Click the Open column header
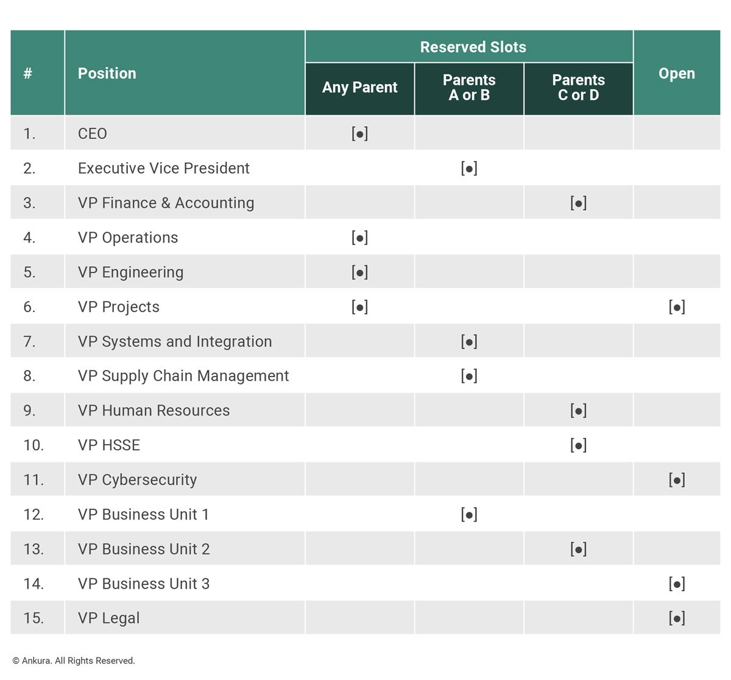 (x=677, y=74)
